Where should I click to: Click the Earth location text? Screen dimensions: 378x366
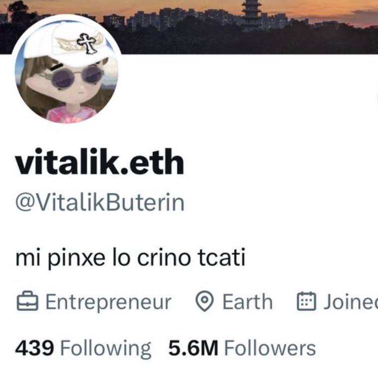pyautogui.click(x=248, y=301)
